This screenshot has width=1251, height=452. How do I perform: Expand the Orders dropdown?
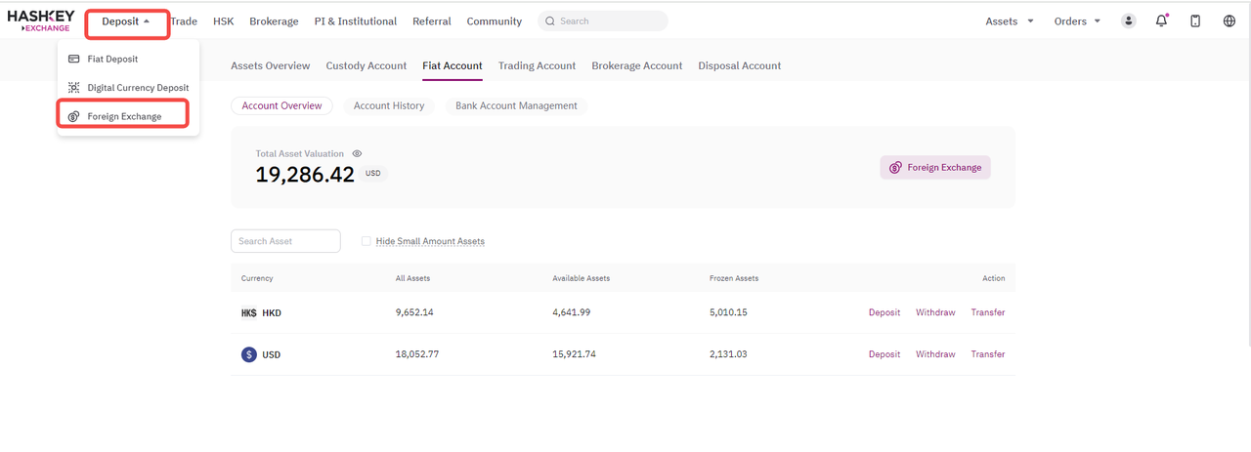tap(1077, 21)
